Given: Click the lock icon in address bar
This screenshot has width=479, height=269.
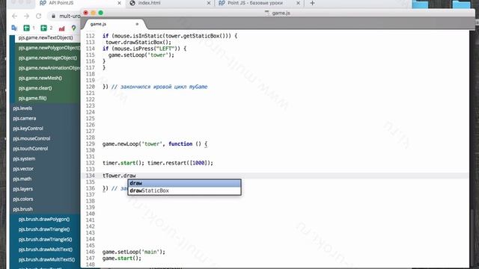Looking at the screenshot, I should pyautogui.click(x=53, y=16).
